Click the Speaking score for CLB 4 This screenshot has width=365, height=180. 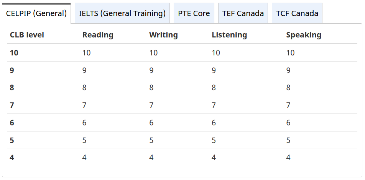pos(288,157)
